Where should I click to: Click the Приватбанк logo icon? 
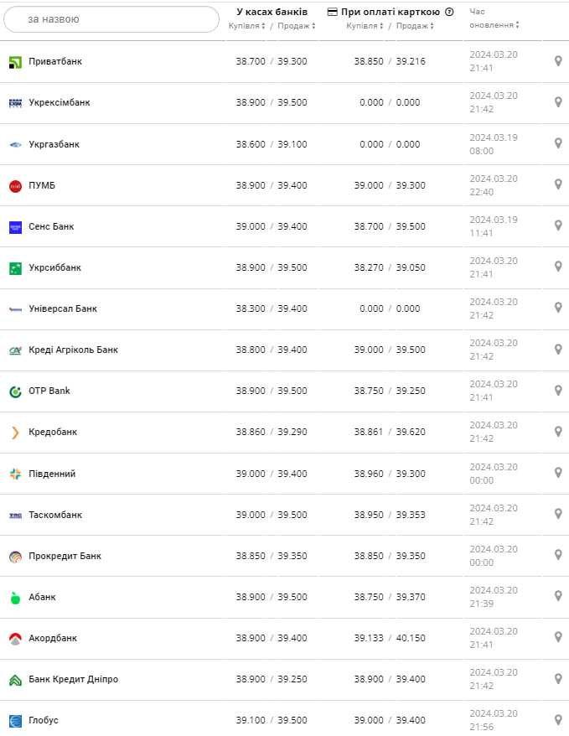click(15, 62)
